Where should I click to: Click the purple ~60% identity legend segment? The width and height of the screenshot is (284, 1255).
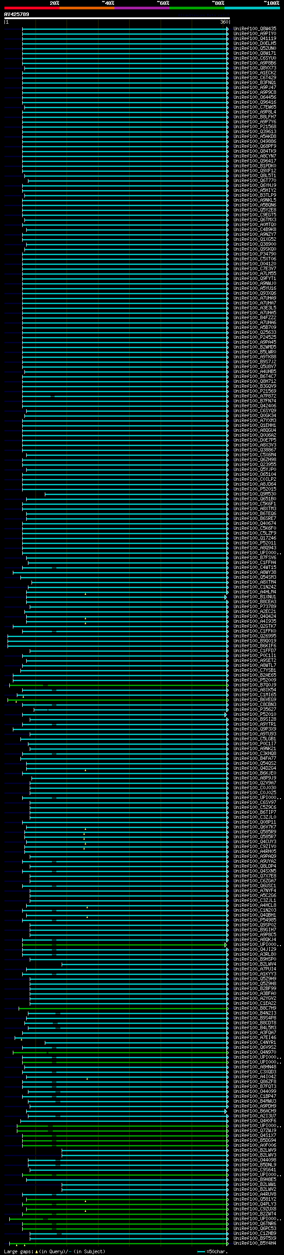click(142, 8)
